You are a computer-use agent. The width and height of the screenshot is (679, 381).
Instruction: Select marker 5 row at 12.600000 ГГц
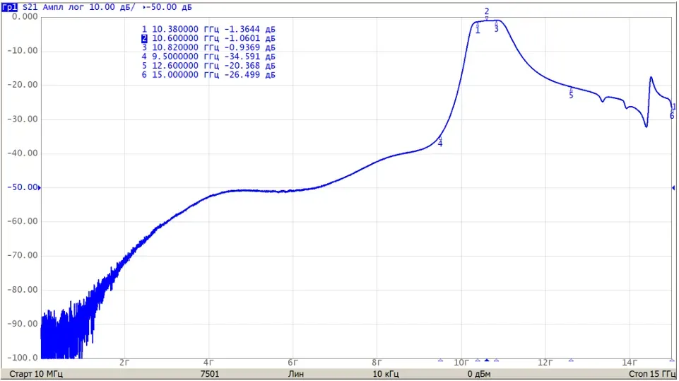pyautogui.click(x=208, y=66)
